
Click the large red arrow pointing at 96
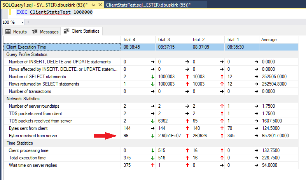click(x=105, y=136)
